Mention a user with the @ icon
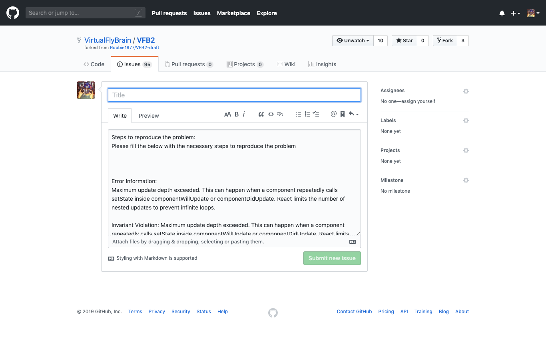The height and width of the screenshot is (338, 546). coord(334,114)
